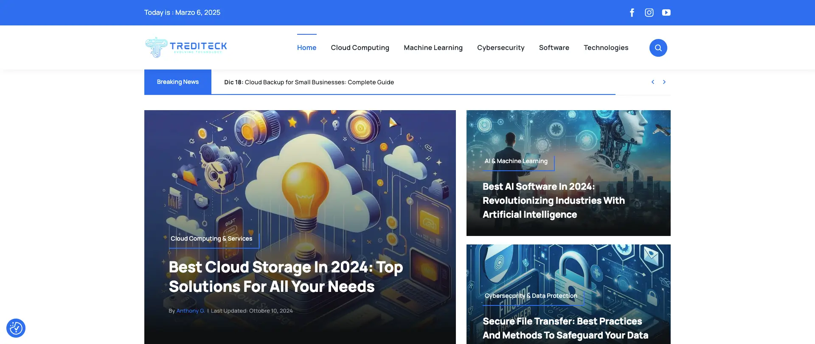Screen dimensions: 815x344
Task: Read the Cloud Backup breaking news headline
Action: coord(319,82)
